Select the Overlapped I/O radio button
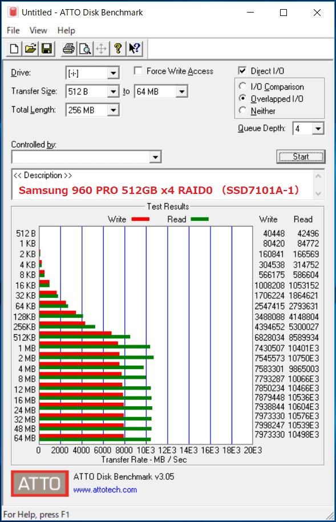 pyautogui.click(x=243, y=99)
